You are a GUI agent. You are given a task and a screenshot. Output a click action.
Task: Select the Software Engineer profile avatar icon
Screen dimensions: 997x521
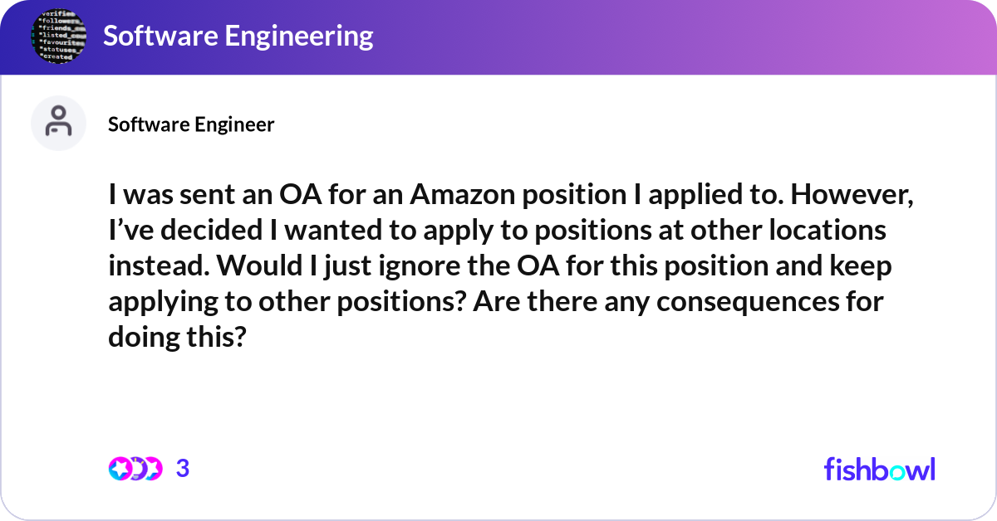click(x=58, y=123)
